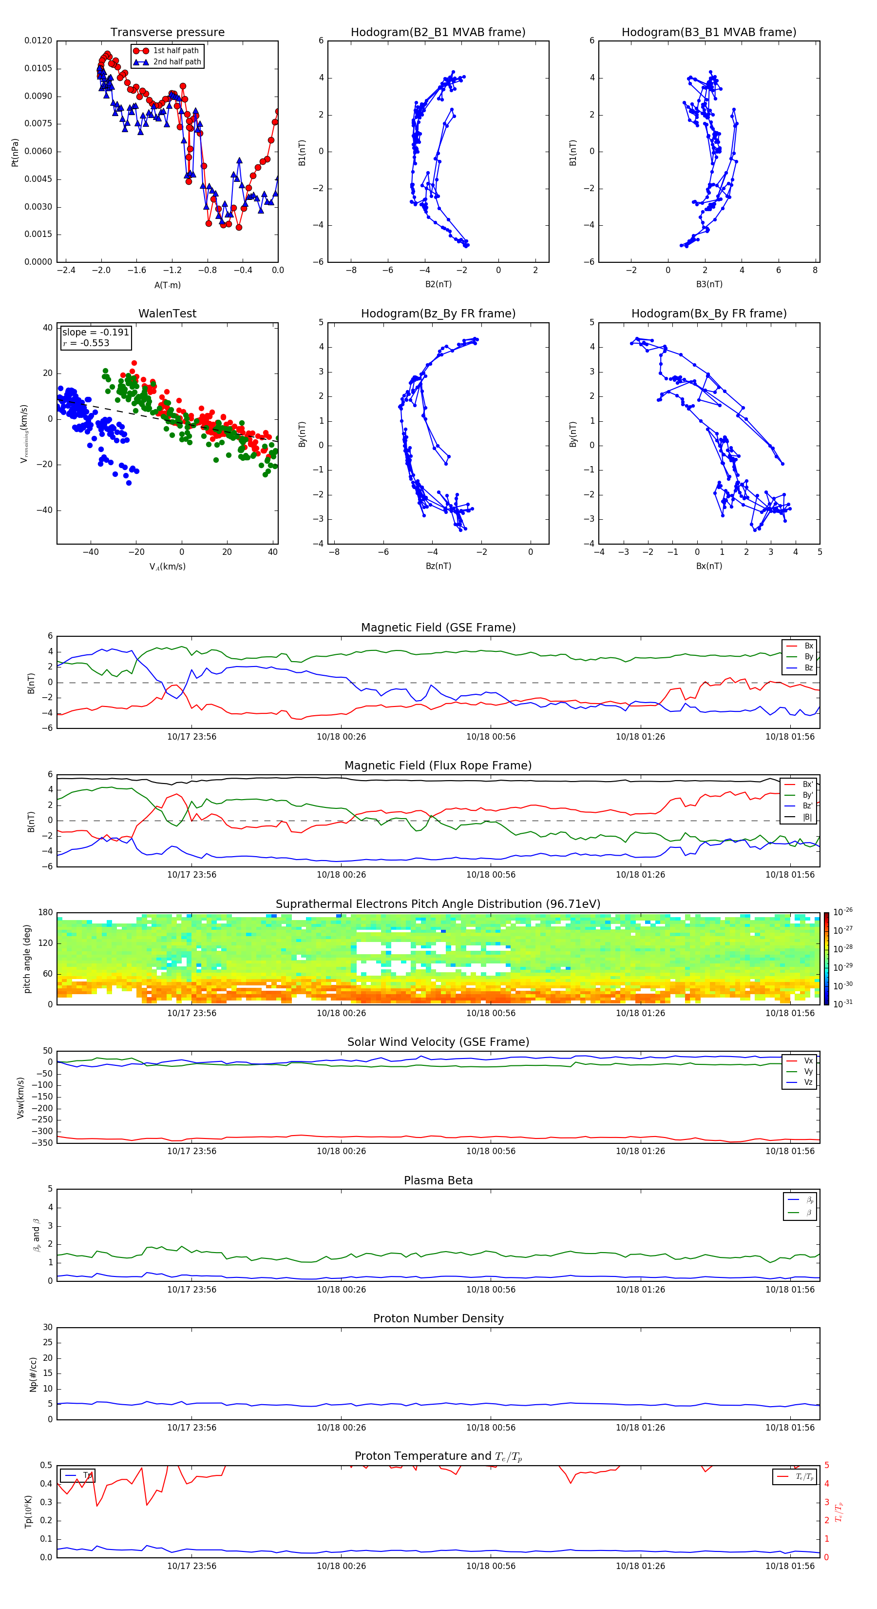Click the 'Bx(nT)' x-axis label
This screenshot has width=877, height=1609.
tap(709, 566)
